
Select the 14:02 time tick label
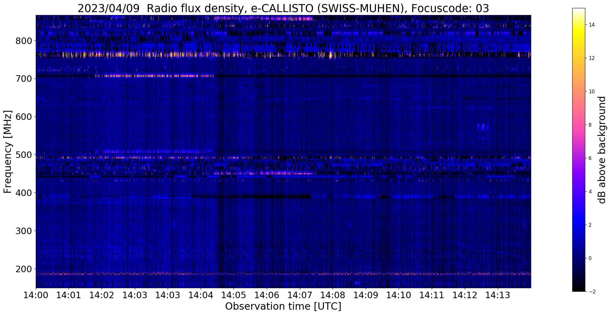click(102, 295)
